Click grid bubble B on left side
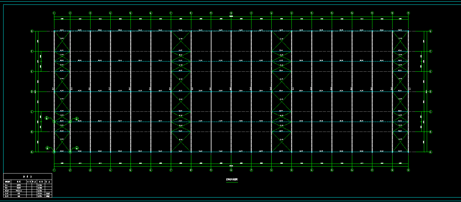 [x=32, y=132]
